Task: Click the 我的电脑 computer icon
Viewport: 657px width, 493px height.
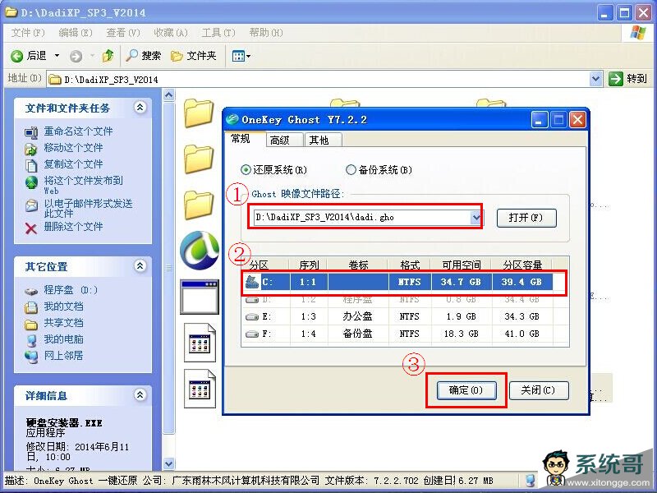Action: [31, 340]
